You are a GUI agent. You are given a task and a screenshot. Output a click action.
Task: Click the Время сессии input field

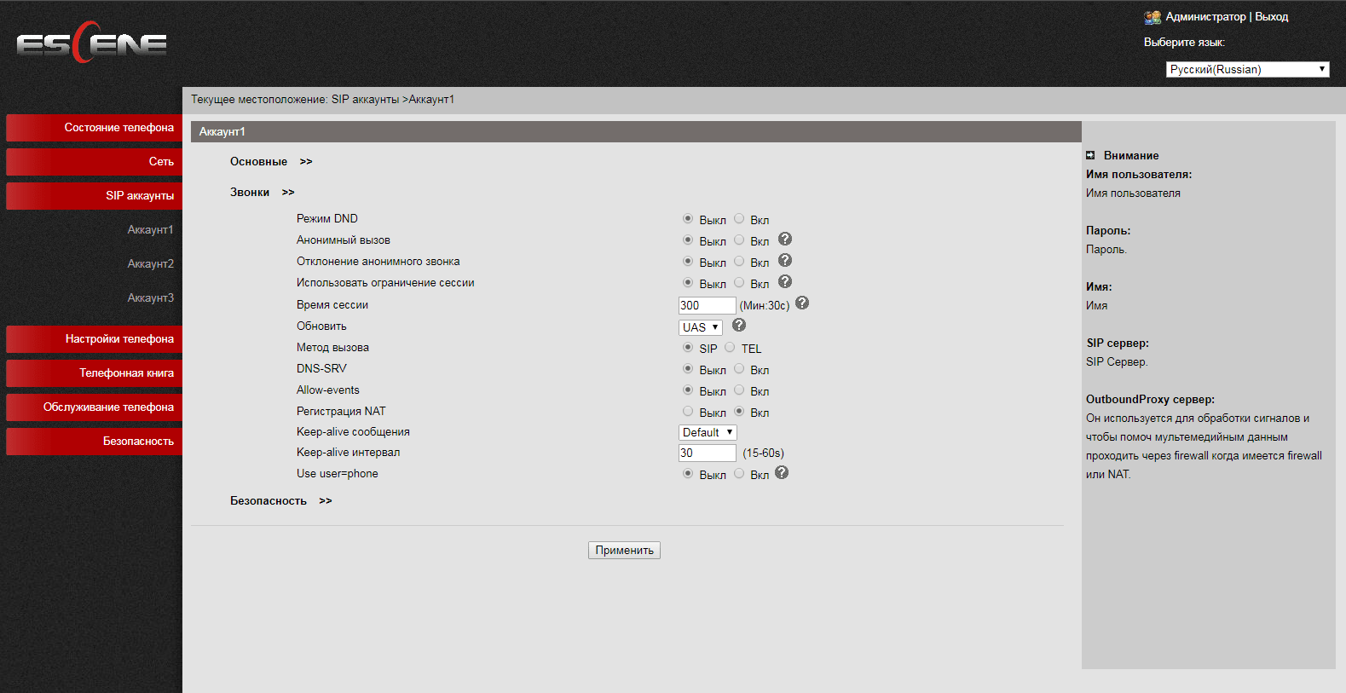click(x=707, y=305)
